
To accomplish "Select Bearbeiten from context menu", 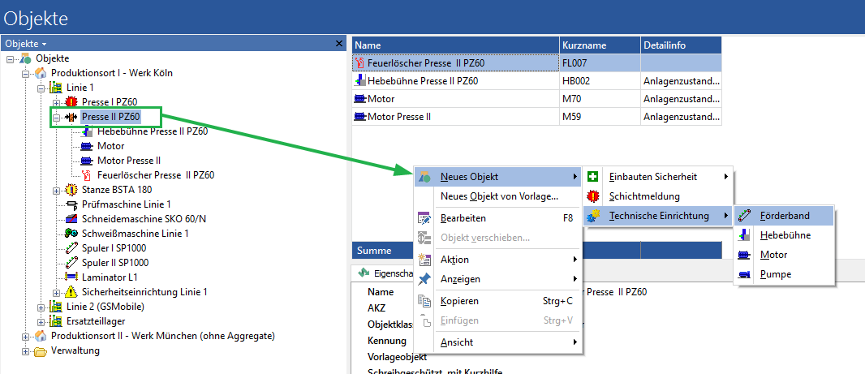I will point(498,218).
